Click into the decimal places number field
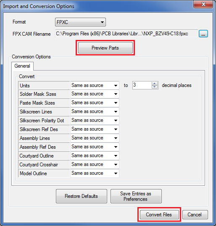216x226 pixels. 142,85
